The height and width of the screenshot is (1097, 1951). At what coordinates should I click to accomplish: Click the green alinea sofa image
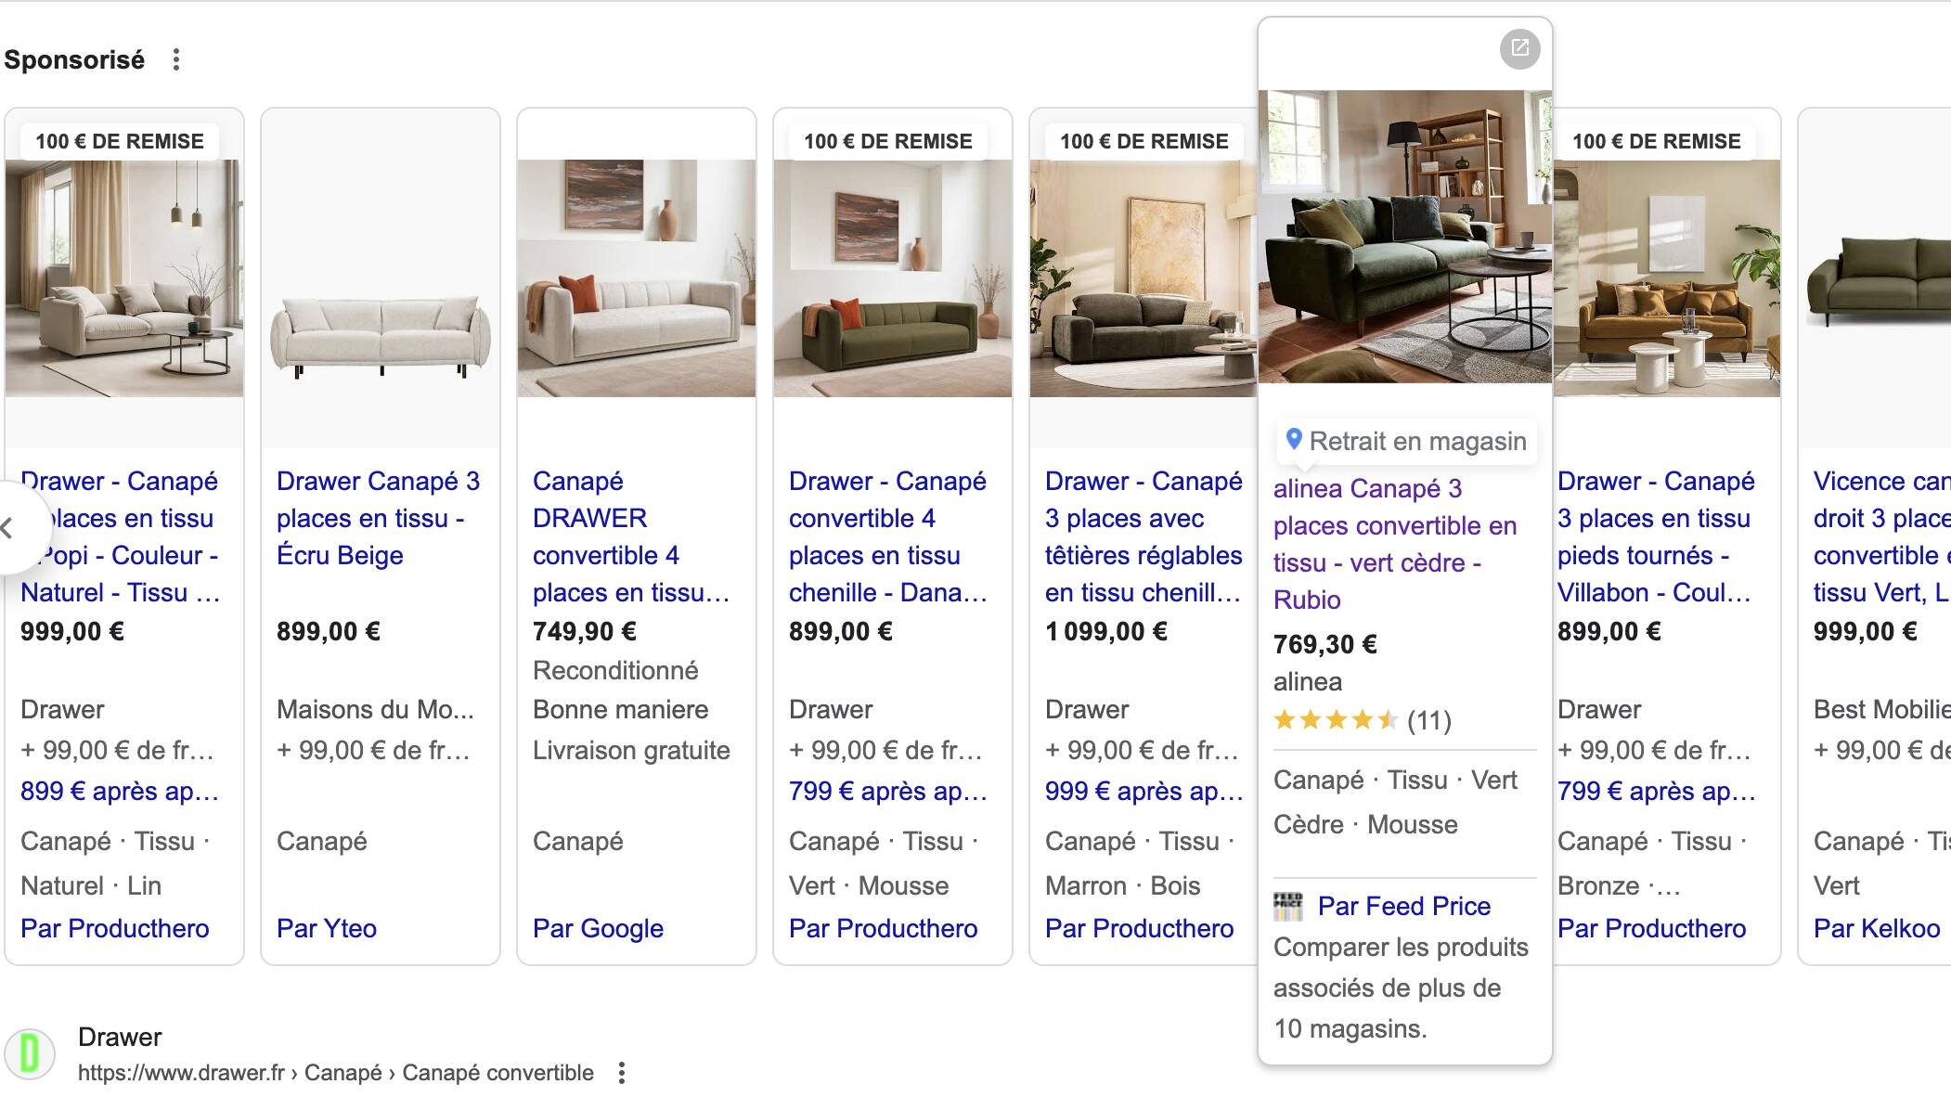pos(1403,237)
